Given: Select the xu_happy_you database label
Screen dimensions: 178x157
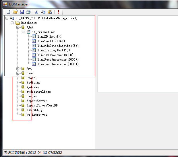Looking at the screenshot, I should 37,115.
